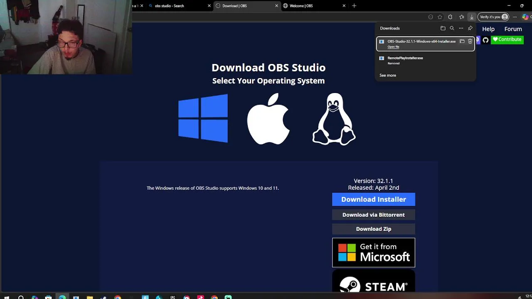Click the browser Downloads toolbar icon
This screenshot has width=532, height=299.
pos(472,17)
